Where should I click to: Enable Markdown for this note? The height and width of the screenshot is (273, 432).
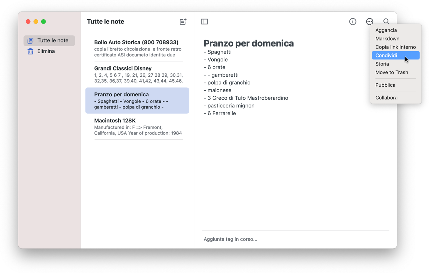[387, 38]
